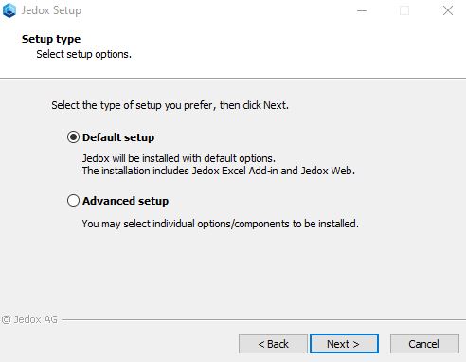Image resolution: width=466 pixels, height=362 pixels.
Task: Minimize the Jedox Setup window
Action: coord(362,10)
